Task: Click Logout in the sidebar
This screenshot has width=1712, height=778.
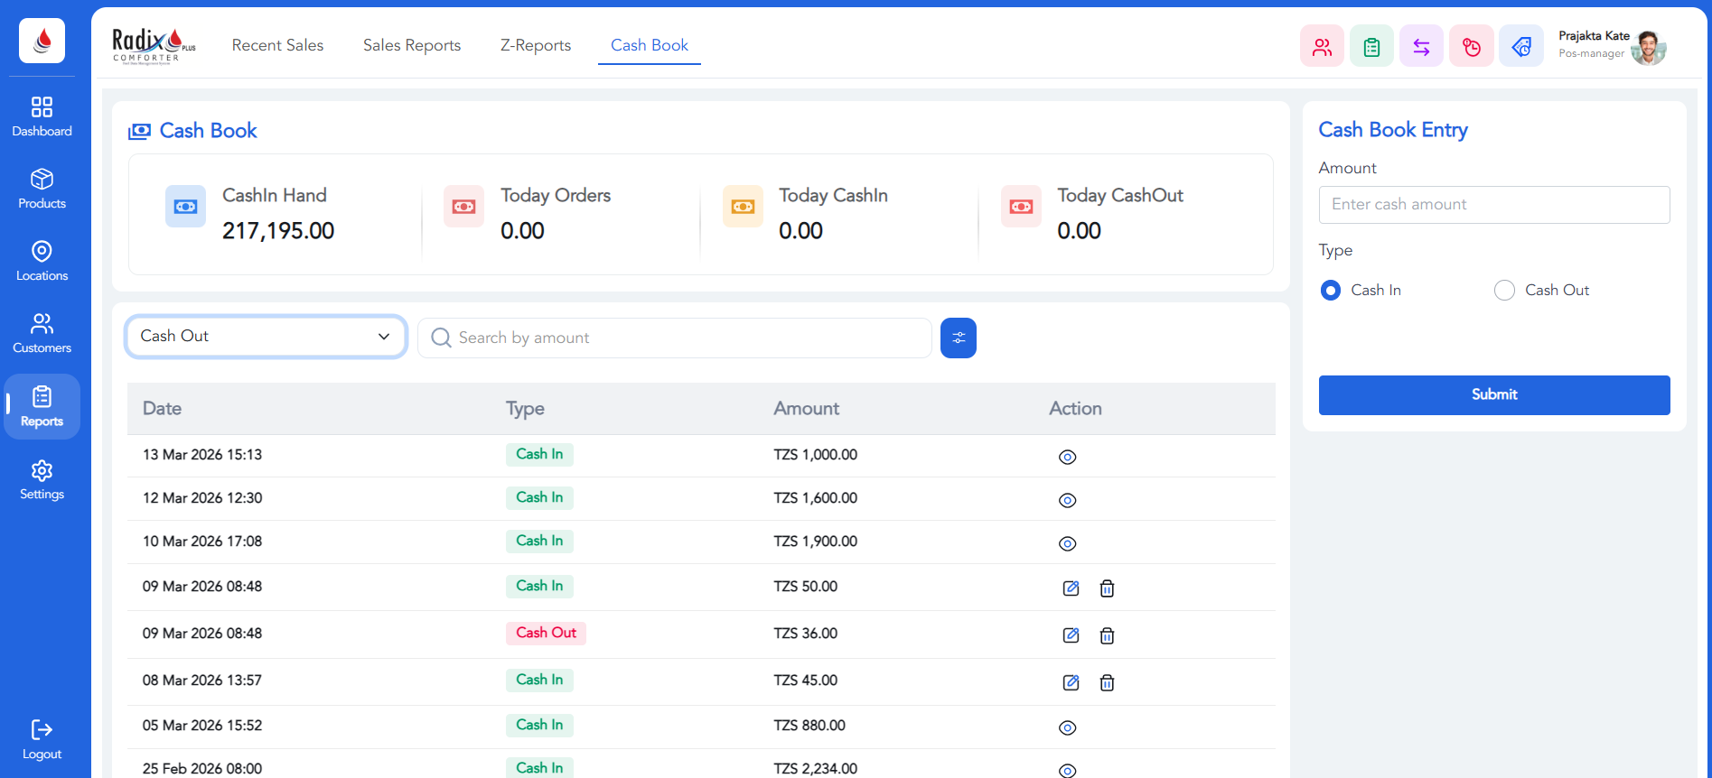Action: tap(42, 740)
